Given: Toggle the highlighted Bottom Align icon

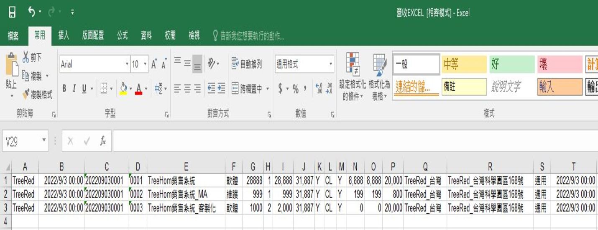Looking at the screenshot, I should click(197, 64).
